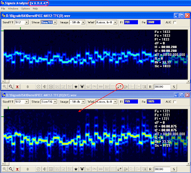Click the S button in lower toolbar
This screenshot has width=191, height=173.
point(174,169)
